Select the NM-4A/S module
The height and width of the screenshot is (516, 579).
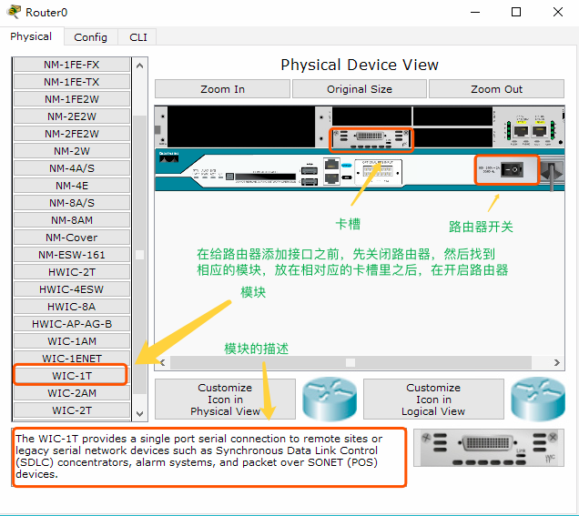click(72, 168)
